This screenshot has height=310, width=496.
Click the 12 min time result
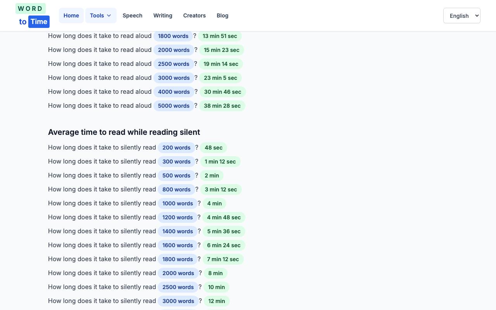point(217,301)
